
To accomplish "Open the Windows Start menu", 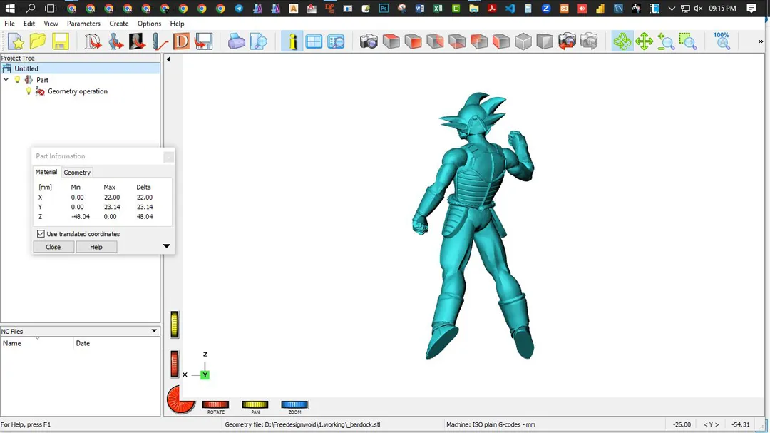I will coord(10,9).
